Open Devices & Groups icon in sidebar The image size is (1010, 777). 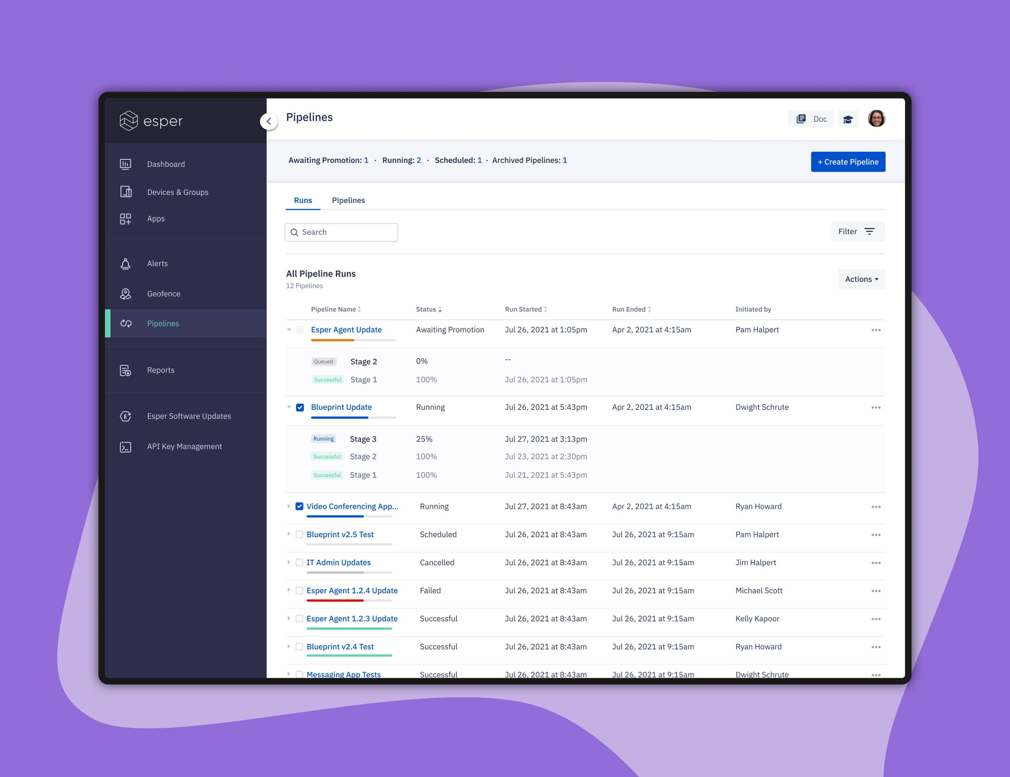(126, 192)
